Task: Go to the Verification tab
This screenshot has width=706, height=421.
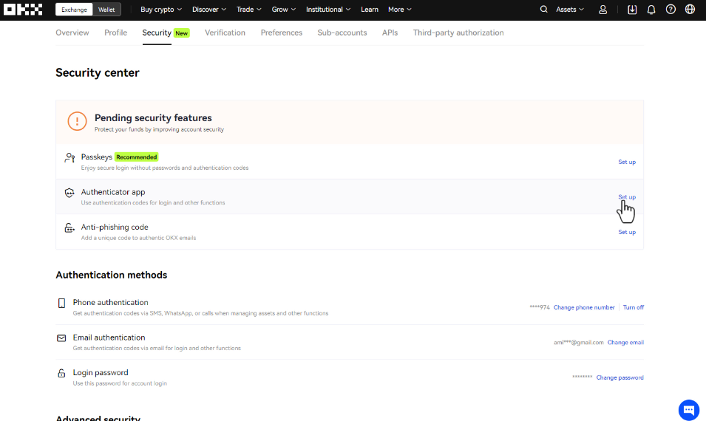Action: 225,32
